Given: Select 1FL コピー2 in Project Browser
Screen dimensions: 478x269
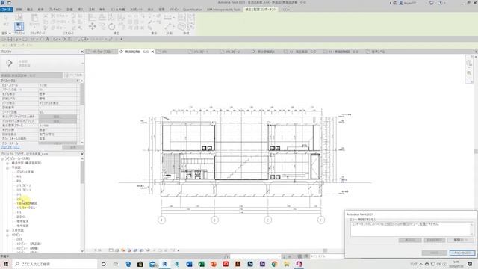Looking at the screenshot, I should (x=23, y=185).
